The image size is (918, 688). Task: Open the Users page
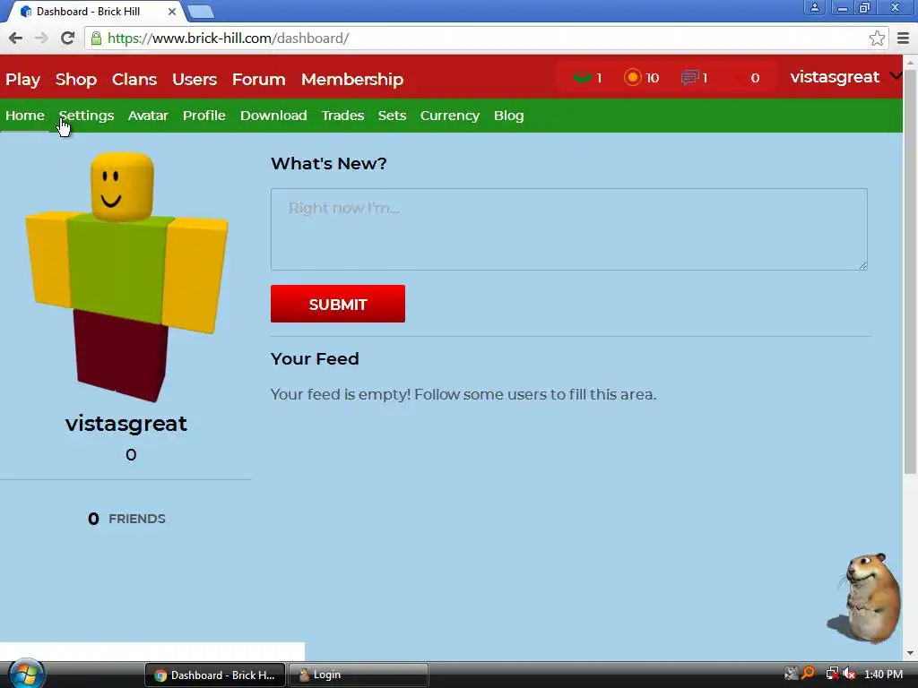[195, 79]
